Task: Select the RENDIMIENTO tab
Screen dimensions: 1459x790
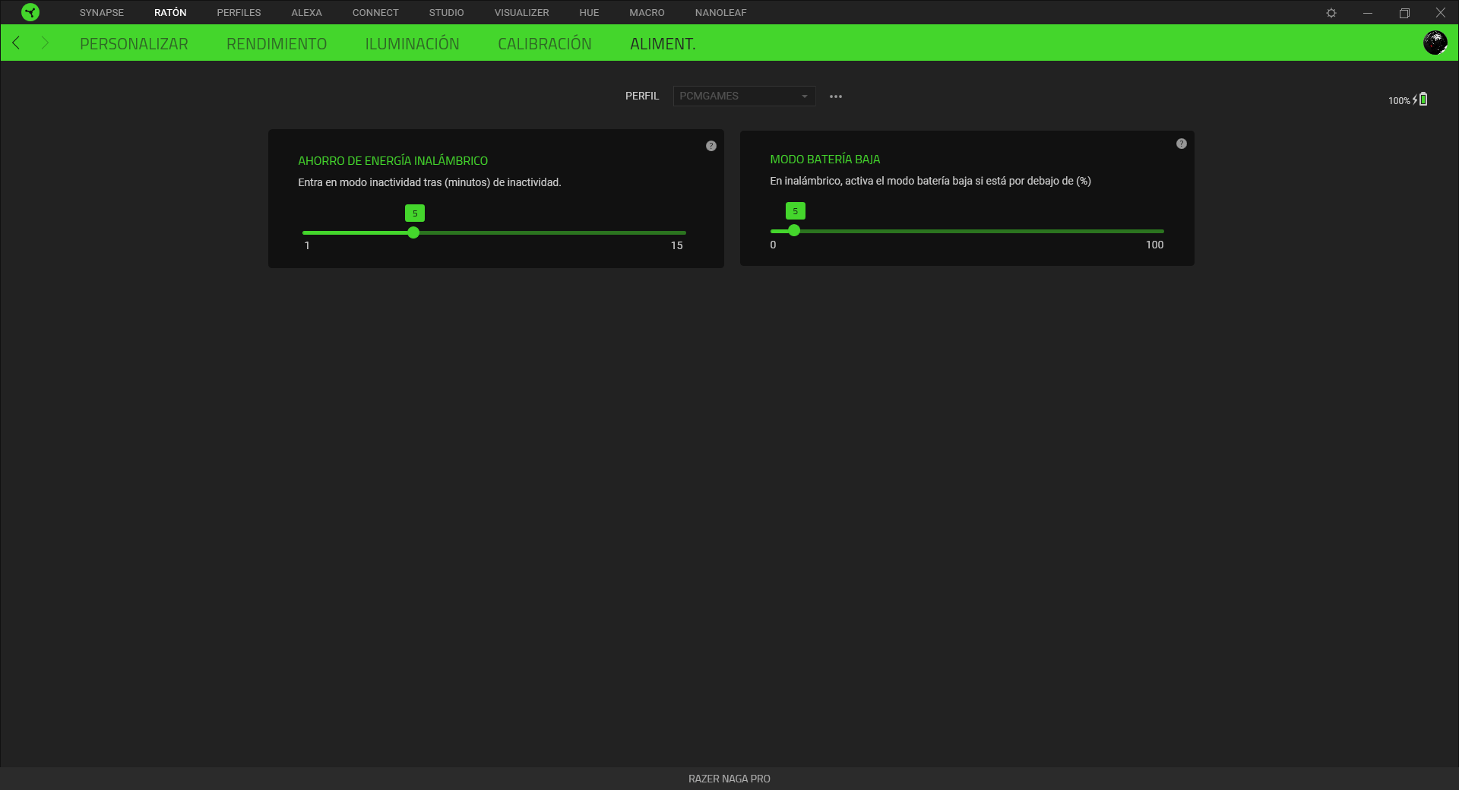Action: coord(276,43)
